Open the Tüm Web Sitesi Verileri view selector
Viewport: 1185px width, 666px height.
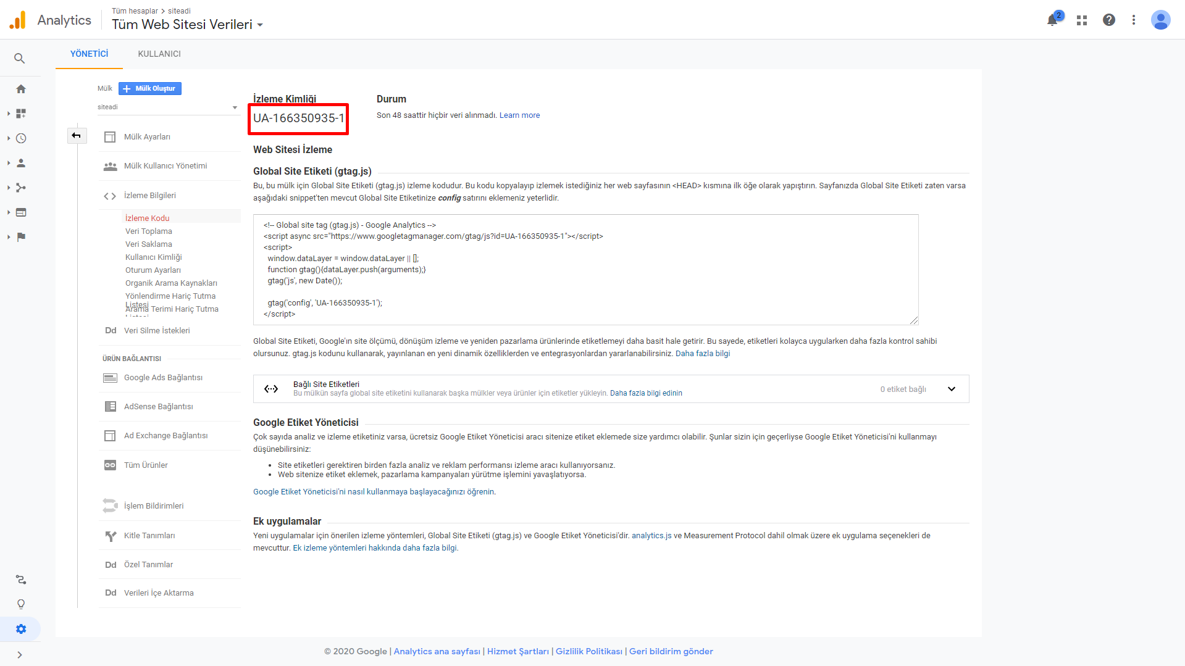click(x=187, y=25)
